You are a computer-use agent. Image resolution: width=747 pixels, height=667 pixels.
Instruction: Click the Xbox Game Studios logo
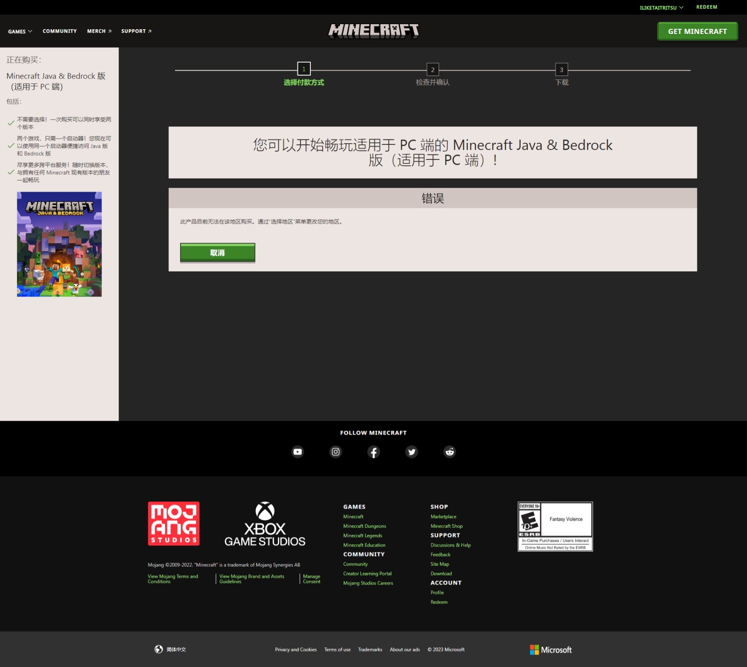(265, 524)
